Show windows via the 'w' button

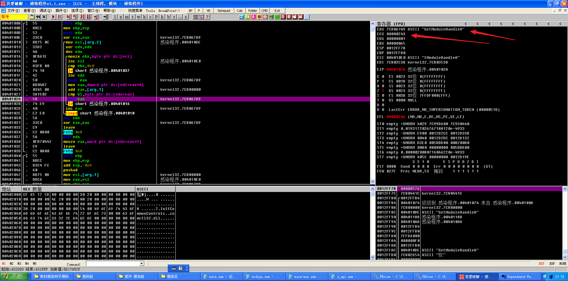138,17
